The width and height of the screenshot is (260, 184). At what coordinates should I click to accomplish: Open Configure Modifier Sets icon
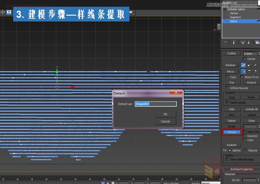258,42
